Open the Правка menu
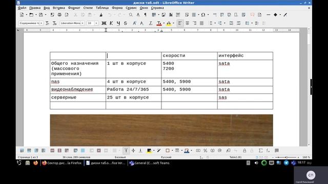328x184 pixels. [35, 8]
